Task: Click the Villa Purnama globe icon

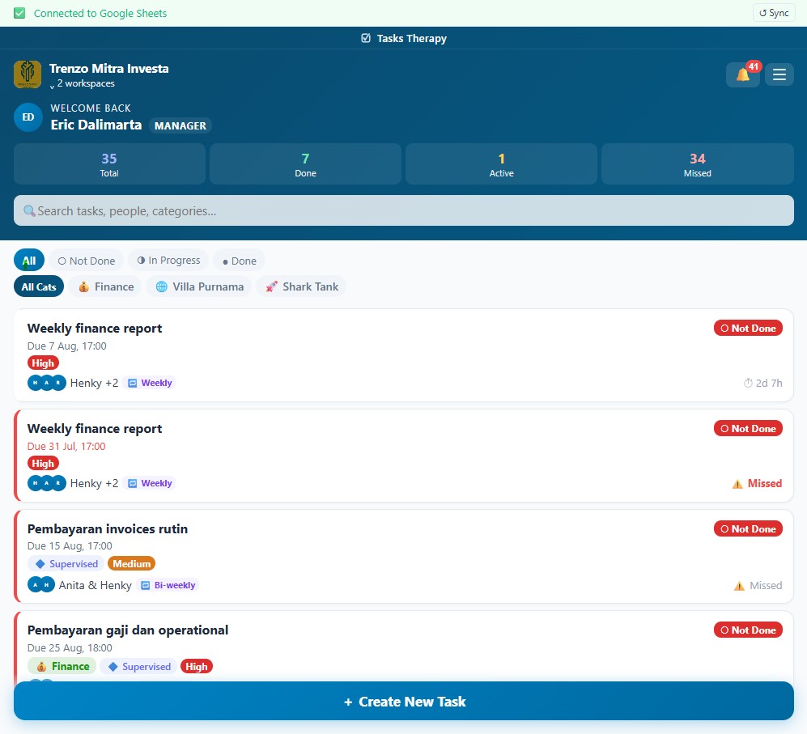Action: (x=162, y=286)
